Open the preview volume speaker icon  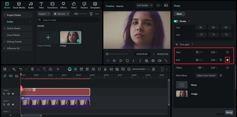[x=159, y=61]
